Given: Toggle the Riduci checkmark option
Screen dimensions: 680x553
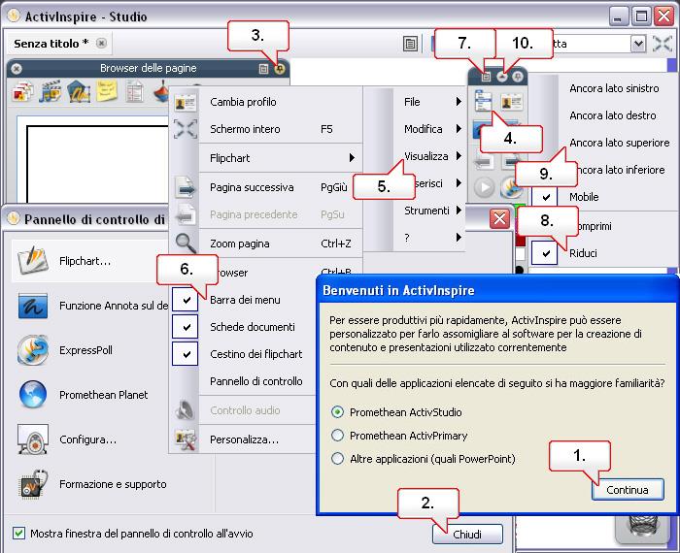Looking at the screenshot, I should click(x=544, y=253).
